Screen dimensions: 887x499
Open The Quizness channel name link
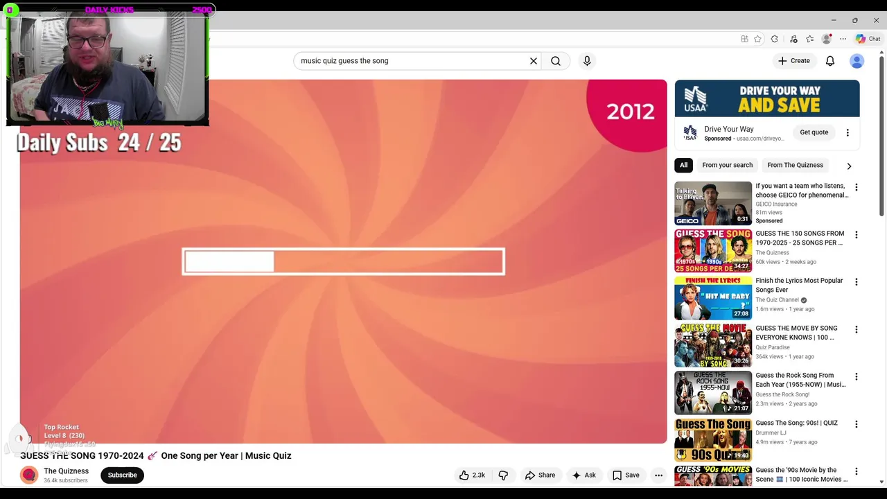click(67, 471)
